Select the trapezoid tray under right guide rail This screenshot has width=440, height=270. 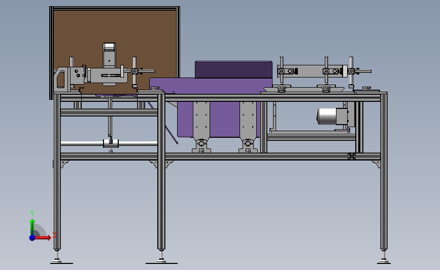(304, 89)
